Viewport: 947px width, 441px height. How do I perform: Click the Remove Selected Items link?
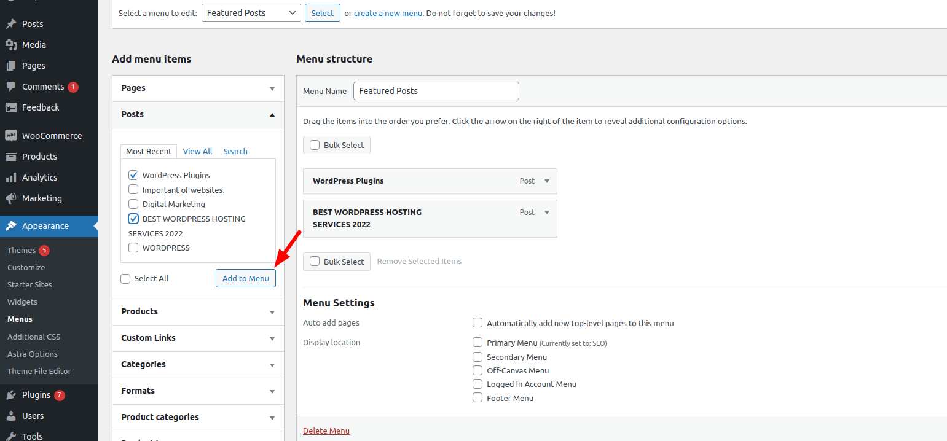coord(419,261)
